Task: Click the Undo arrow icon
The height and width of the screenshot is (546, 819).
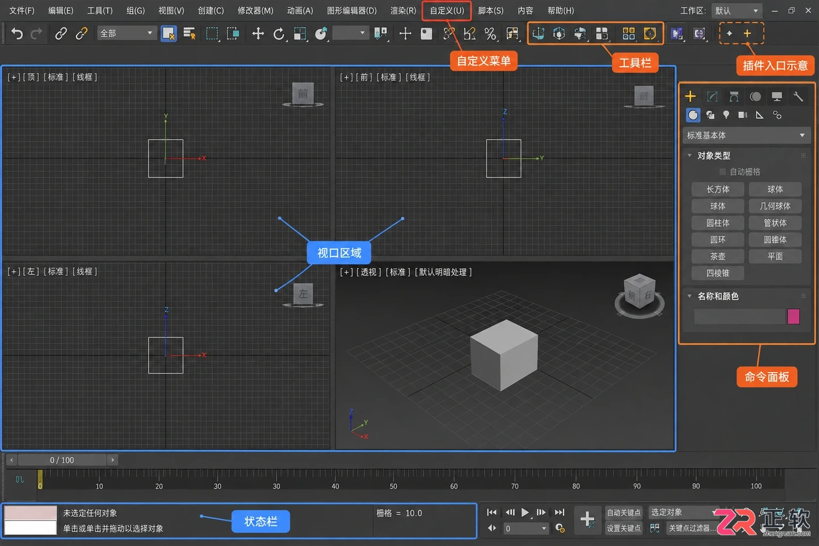Action: (x=17, y=34)
